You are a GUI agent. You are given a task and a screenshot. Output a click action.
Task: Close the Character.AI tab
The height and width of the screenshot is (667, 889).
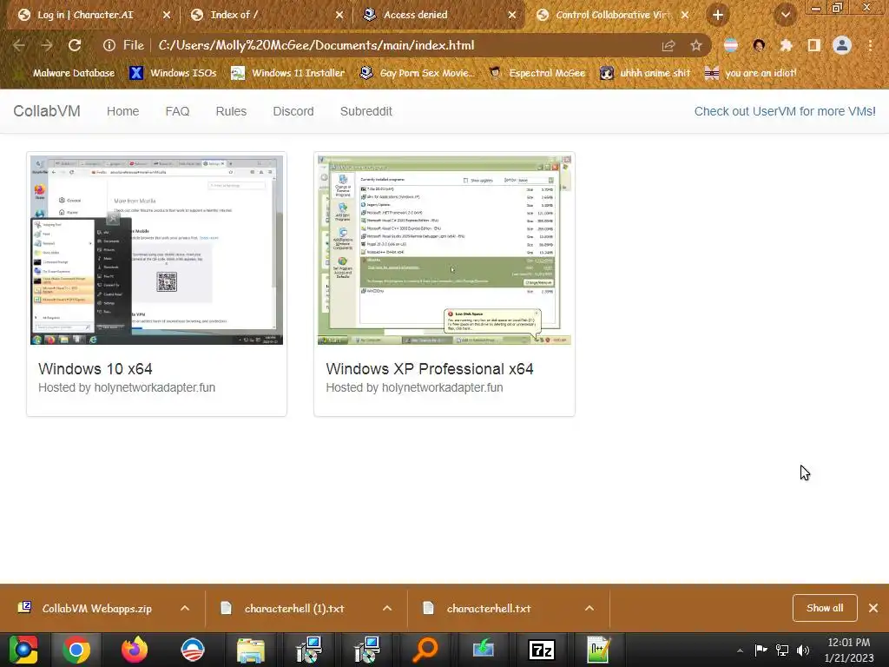(167, 15)
